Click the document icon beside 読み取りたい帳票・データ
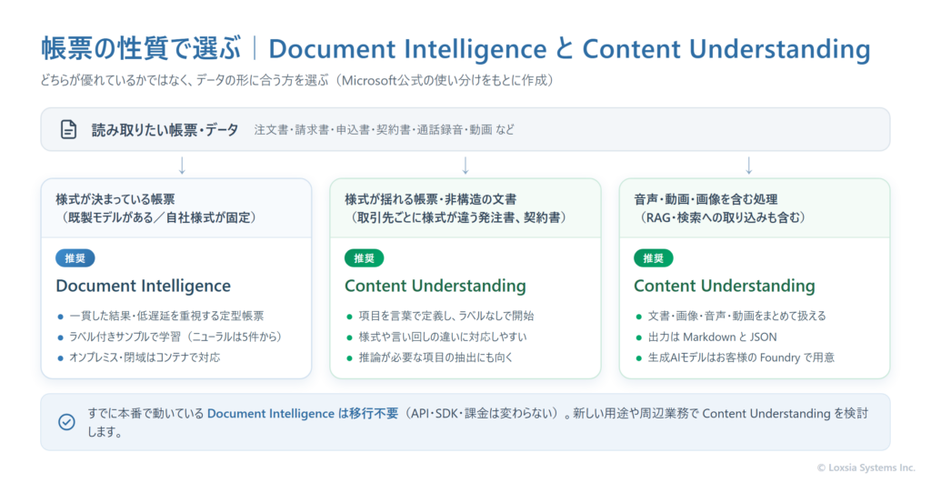931x483 pixels. (69, 129)
